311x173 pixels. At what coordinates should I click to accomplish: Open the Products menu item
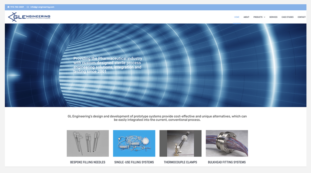(x=258, y=17)
